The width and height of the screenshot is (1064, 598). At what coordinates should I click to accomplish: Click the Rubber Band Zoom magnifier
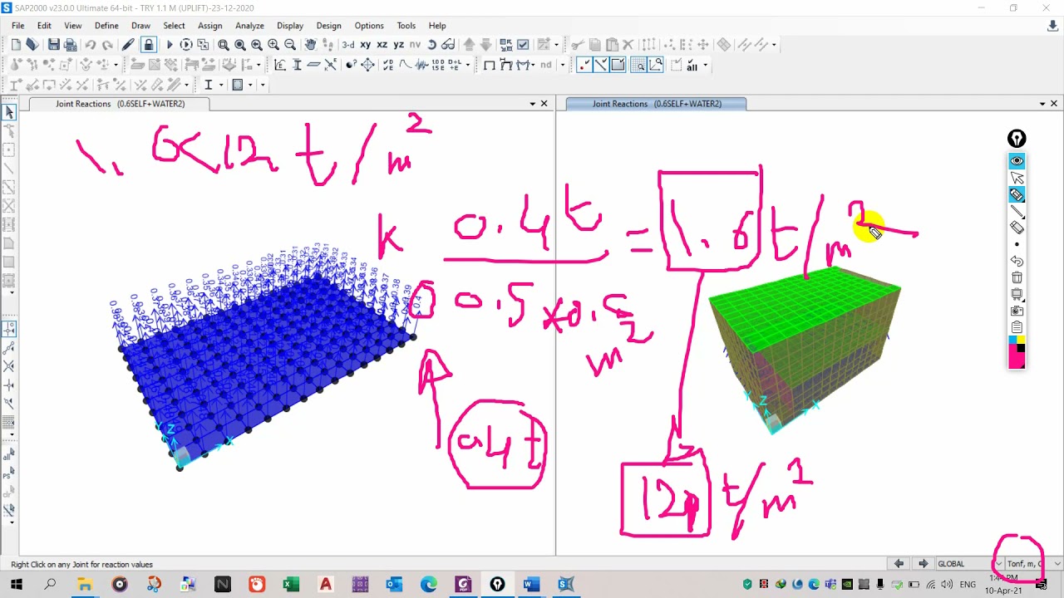tap(223, 44)
